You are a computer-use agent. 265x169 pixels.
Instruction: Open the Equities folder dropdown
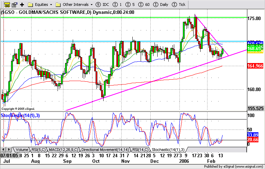tap(40, 5)
